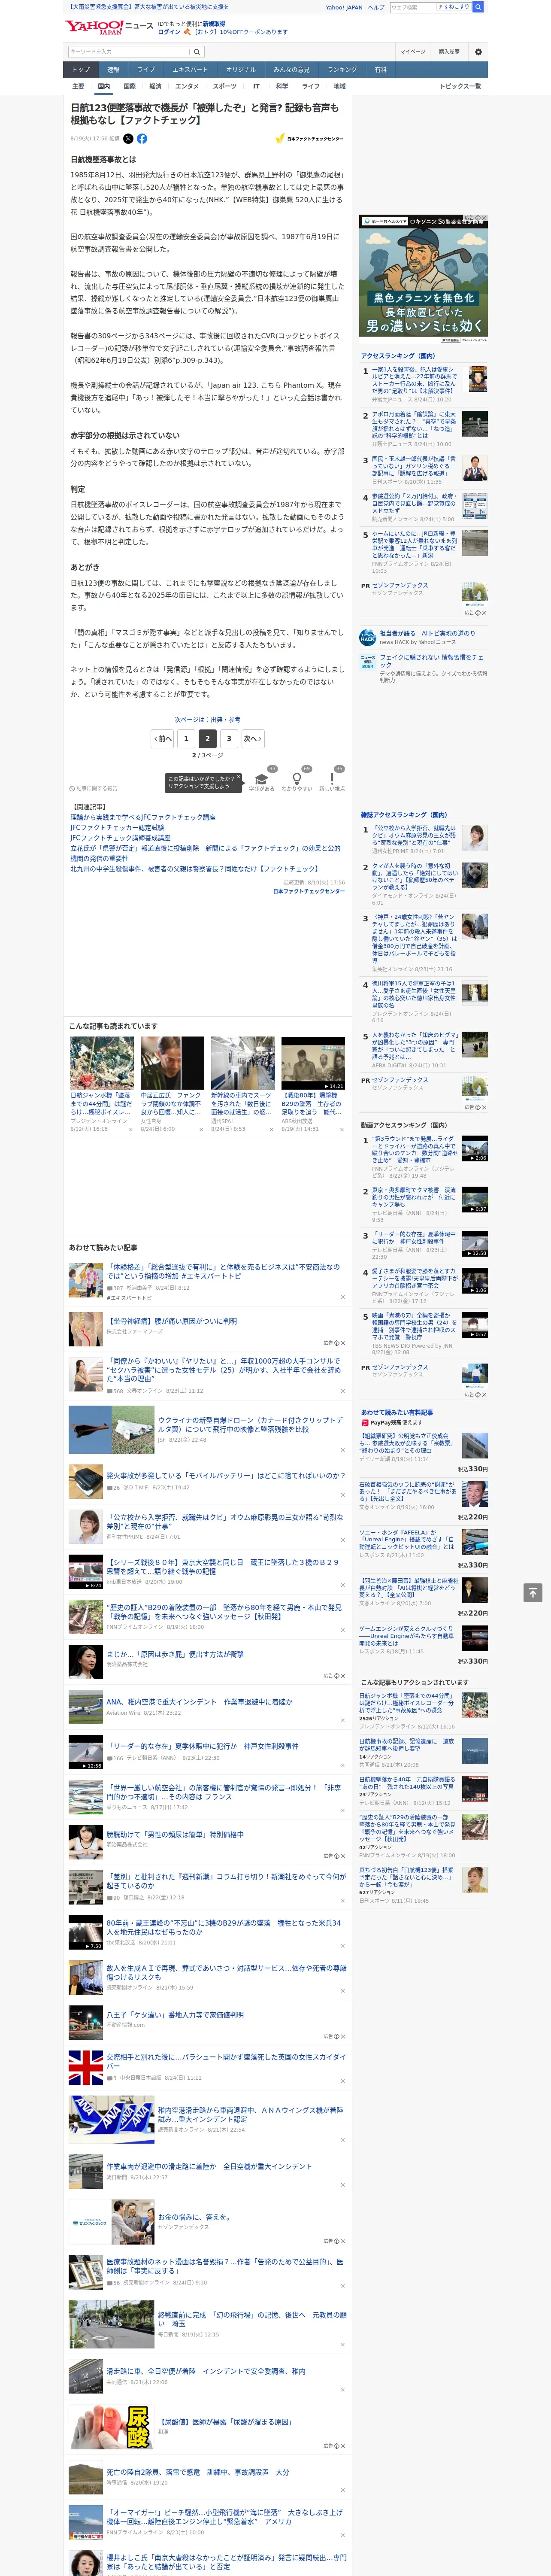Open 購入履歴 in the header
The height and width of the screenshot is (2576, 551).
point(449,52)
